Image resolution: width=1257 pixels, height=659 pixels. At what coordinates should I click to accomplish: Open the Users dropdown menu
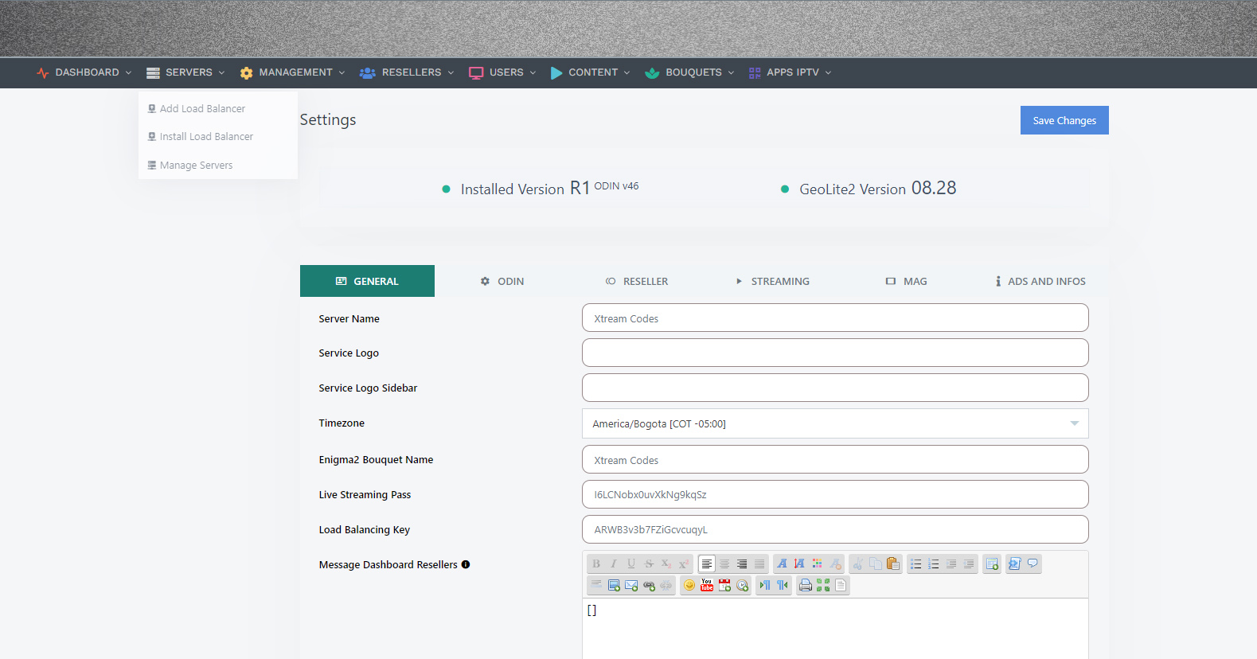pyautogui.click(x=502, y=72)
